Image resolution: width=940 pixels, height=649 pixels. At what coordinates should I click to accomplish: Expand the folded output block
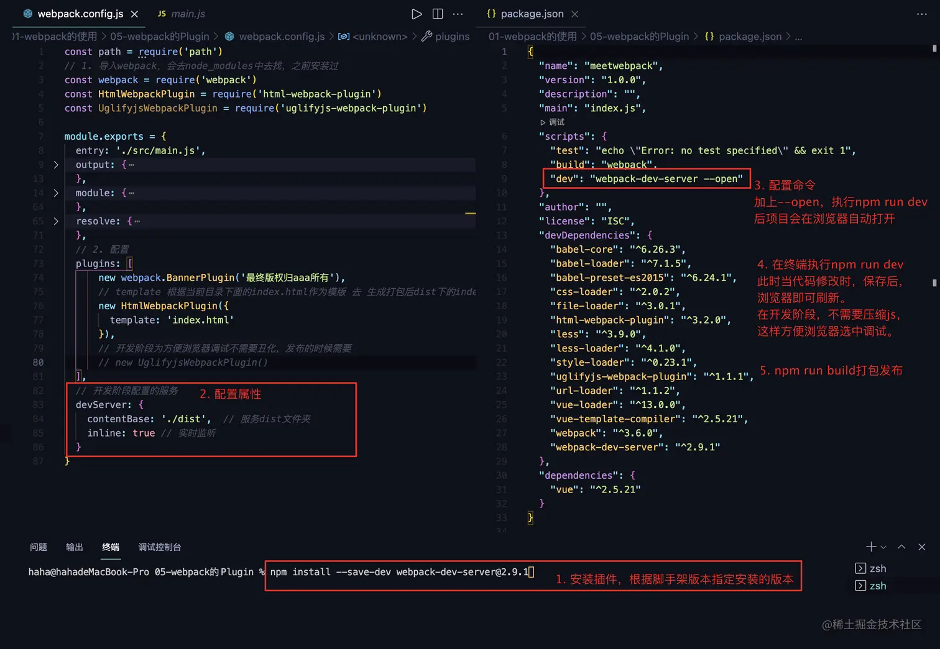coord(56,165)
